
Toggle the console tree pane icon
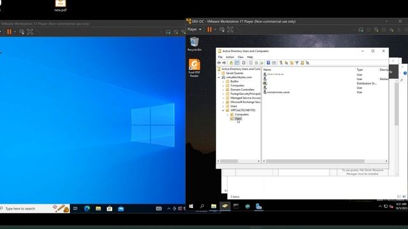coord(237,63)
